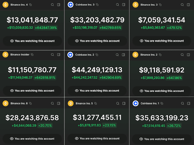Open side panel for Binance Ins. 2
The image size is (194, 145).
(x=189, y=55)
